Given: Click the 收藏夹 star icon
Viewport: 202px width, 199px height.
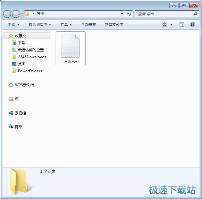Looking at the screenshot, I should tap(11, 36).
